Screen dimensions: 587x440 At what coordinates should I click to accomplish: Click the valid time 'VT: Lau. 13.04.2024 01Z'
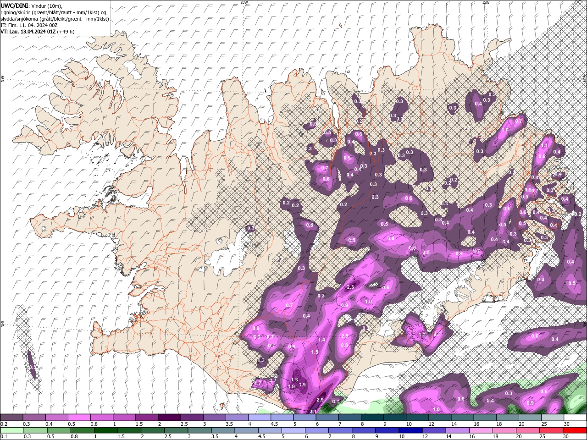pos(28,32)
